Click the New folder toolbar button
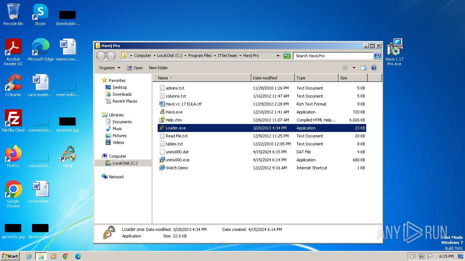The image size is (465, 261). click(x=158, y=68)
